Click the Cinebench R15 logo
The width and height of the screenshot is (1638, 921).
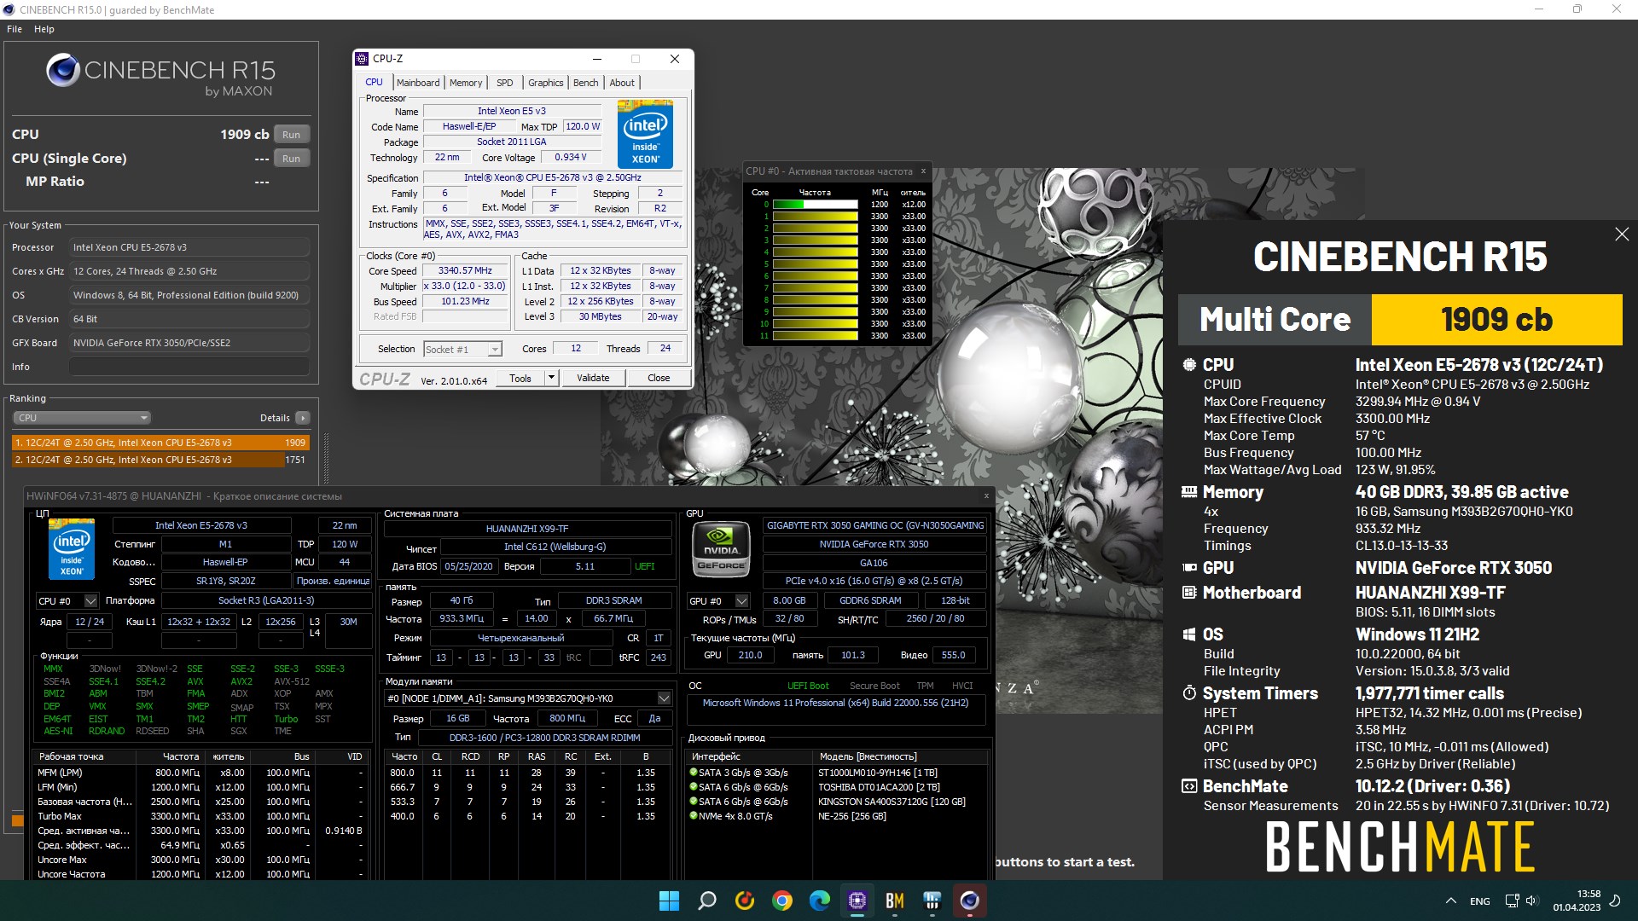pyautogui.click(x=160, y=75)
